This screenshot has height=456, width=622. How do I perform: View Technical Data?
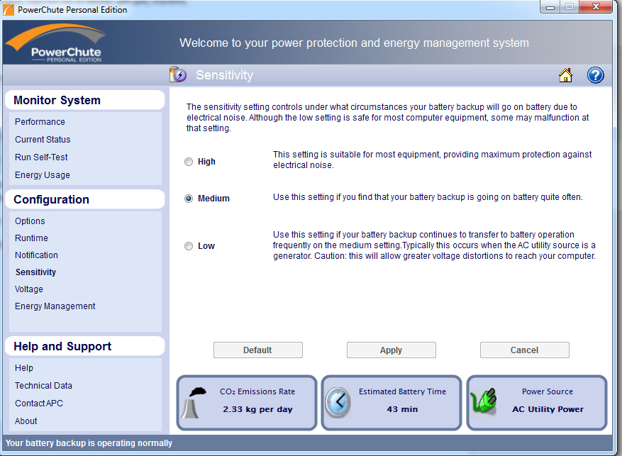pos(44,386)
